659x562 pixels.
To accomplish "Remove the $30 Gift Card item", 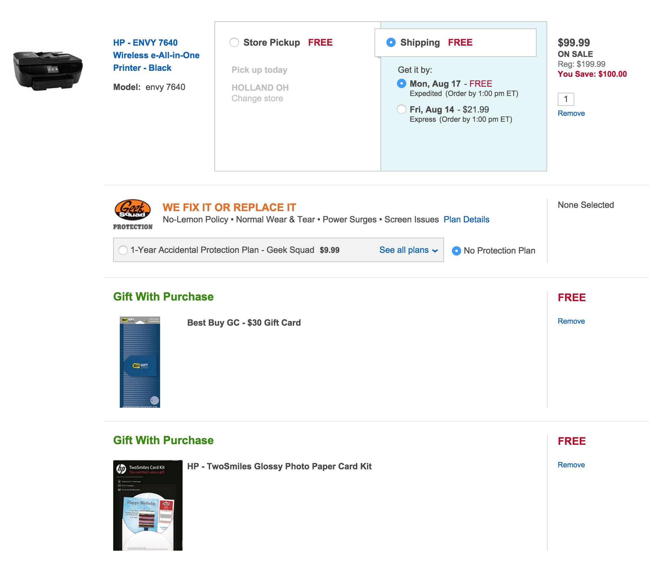I will [571, 321].
